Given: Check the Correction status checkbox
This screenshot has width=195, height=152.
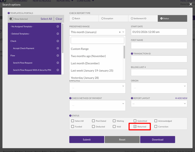Looking at the screenshot, I should click(156, 126).
